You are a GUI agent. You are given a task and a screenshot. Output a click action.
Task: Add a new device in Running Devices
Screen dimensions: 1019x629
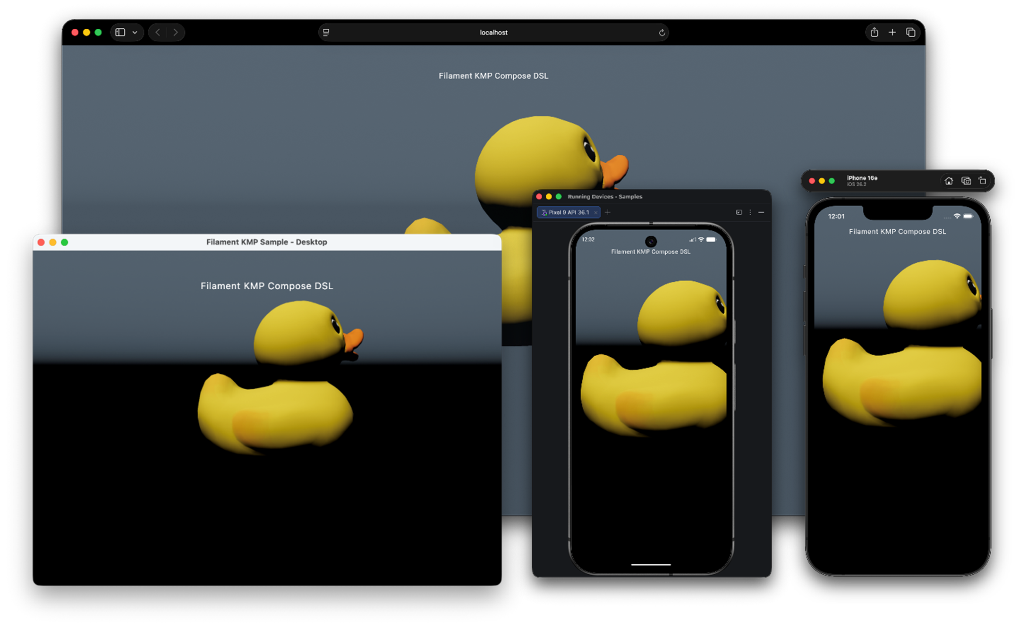[608, 212]
